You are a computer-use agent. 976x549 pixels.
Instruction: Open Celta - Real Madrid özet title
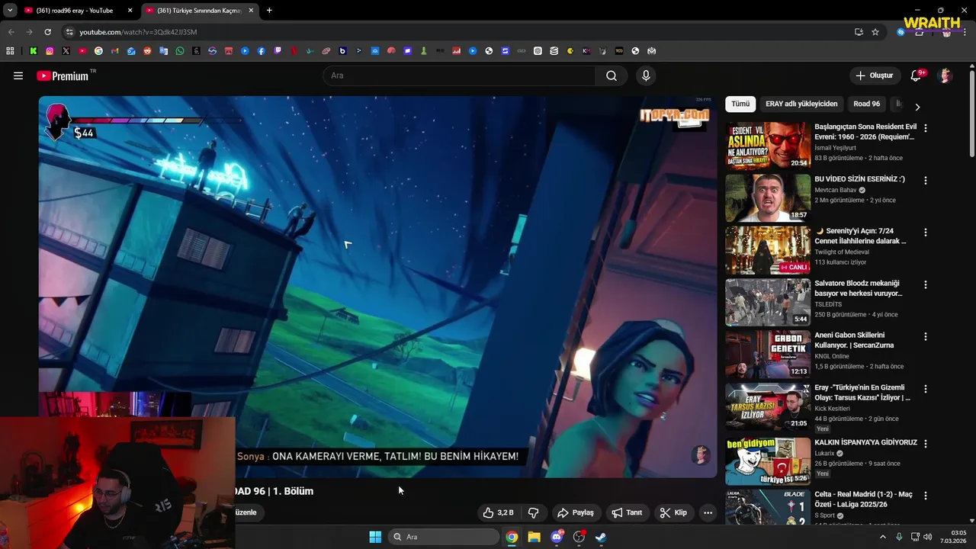863,499
